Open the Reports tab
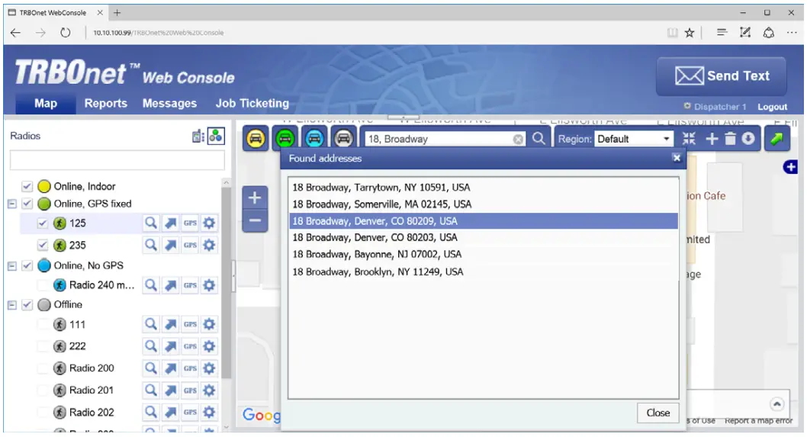 (x=105, y=104)
